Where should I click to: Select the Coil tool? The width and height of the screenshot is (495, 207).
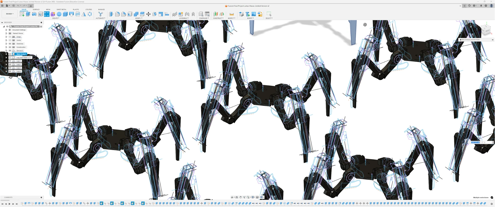[78, 14]
